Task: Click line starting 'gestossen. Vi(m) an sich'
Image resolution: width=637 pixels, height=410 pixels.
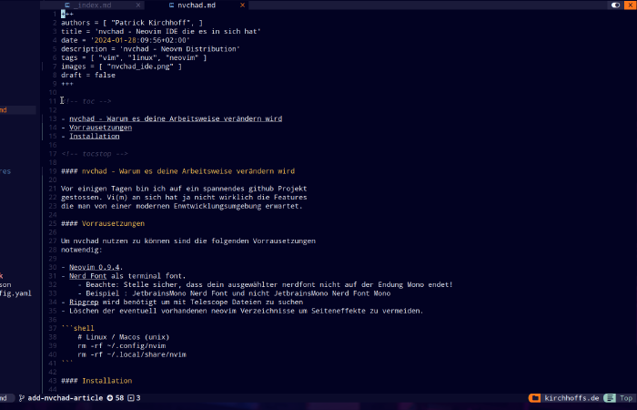Action: (184, 198)
